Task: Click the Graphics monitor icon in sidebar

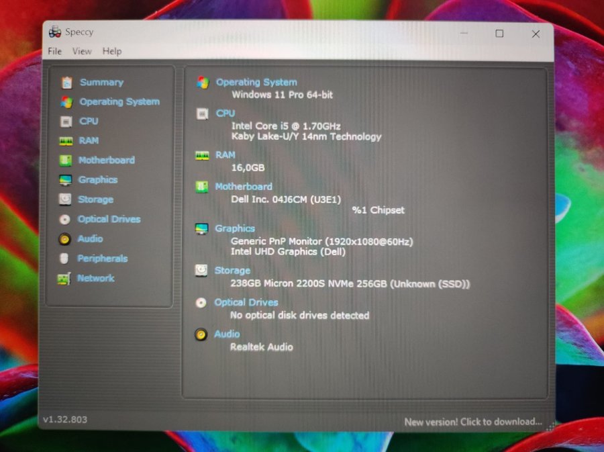Action: [x=65, y=180]
